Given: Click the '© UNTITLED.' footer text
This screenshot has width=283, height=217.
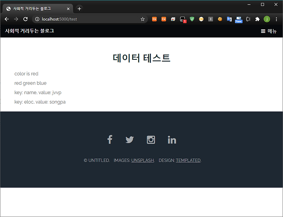Looking at the screenshot, I should pyautogui.click(x=97, y=160).
